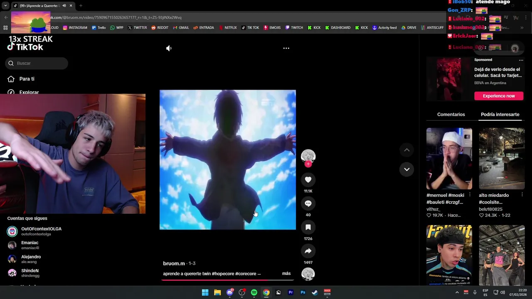This screenshot has width=532, height=299.
Task: Open creator avatar beside the video
Action: point(308,156)
